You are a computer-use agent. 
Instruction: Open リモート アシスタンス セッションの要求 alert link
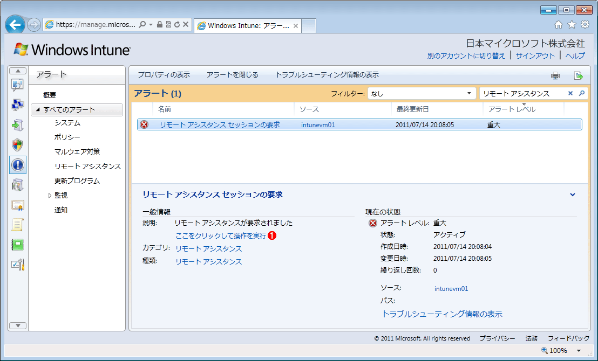coord(220,124)
